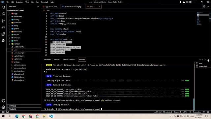Open the Search view in activity bar
211x119 pixels.
3,14
